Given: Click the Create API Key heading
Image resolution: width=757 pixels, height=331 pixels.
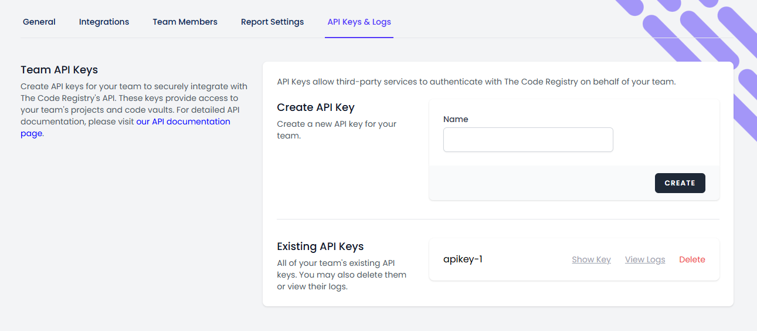Looking at the screenshot, I should tap(315, 107).
